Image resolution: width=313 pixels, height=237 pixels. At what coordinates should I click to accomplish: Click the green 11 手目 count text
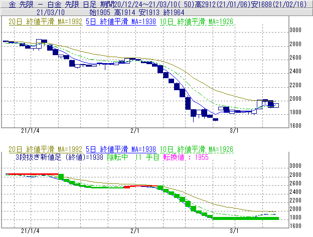[147, 157]
